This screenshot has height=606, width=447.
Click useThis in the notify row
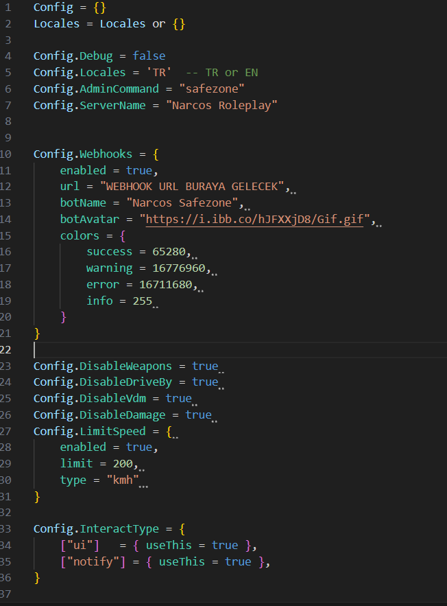[182, 561]
